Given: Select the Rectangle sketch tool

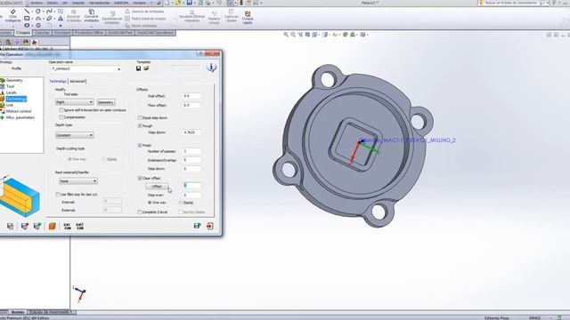Looking at the screenshot, I should pos(27,19).
